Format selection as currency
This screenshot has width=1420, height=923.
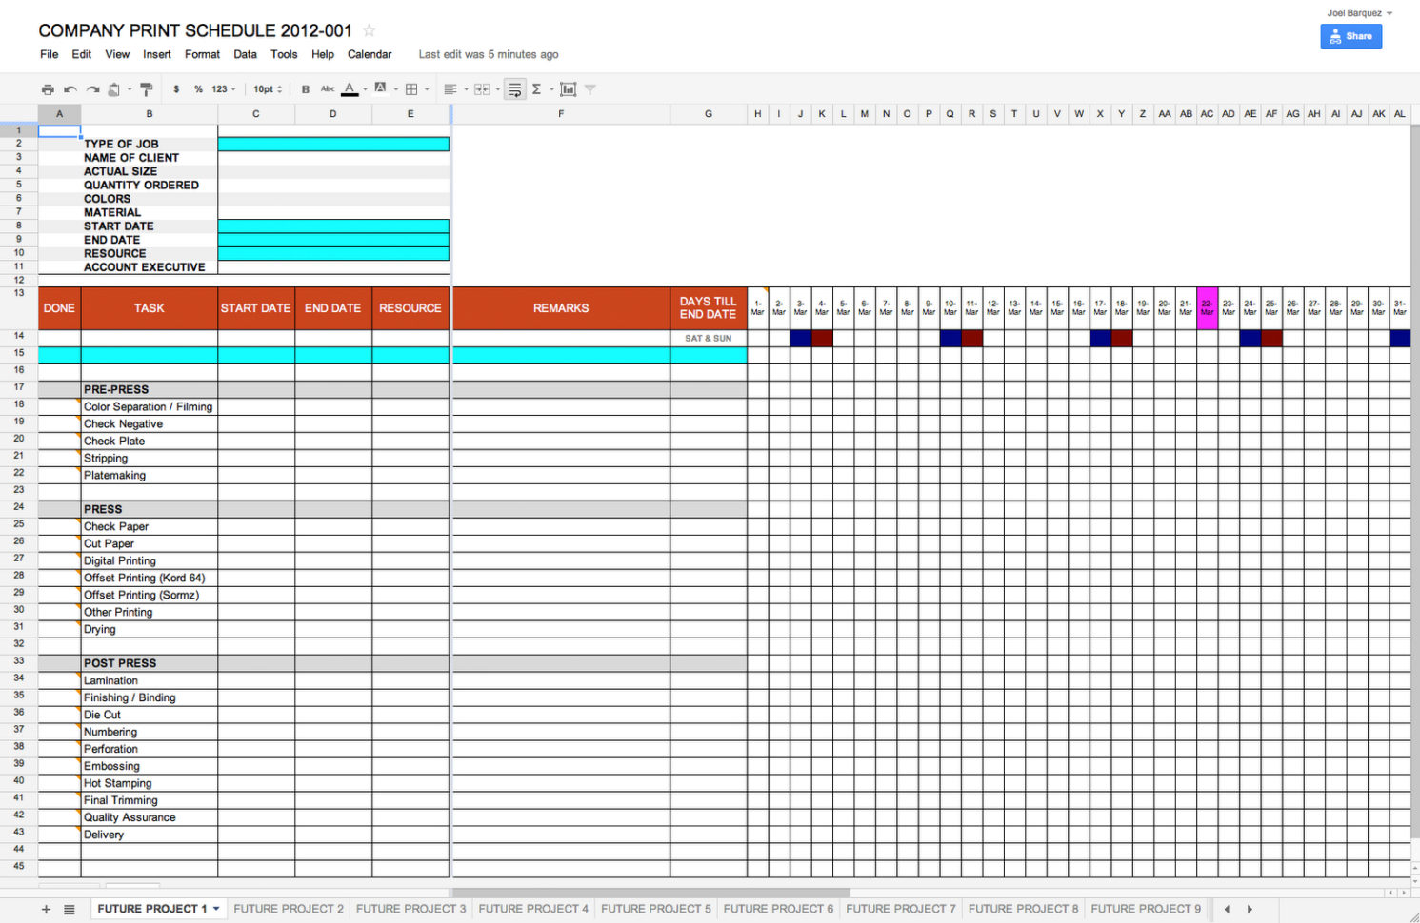175,88
